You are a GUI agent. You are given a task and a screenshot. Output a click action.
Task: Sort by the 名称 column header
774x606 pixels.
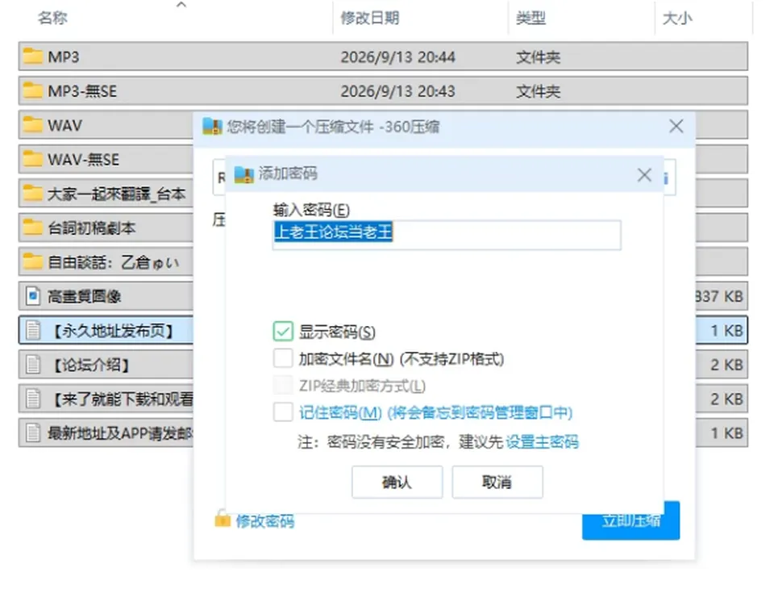click(52, 19)
